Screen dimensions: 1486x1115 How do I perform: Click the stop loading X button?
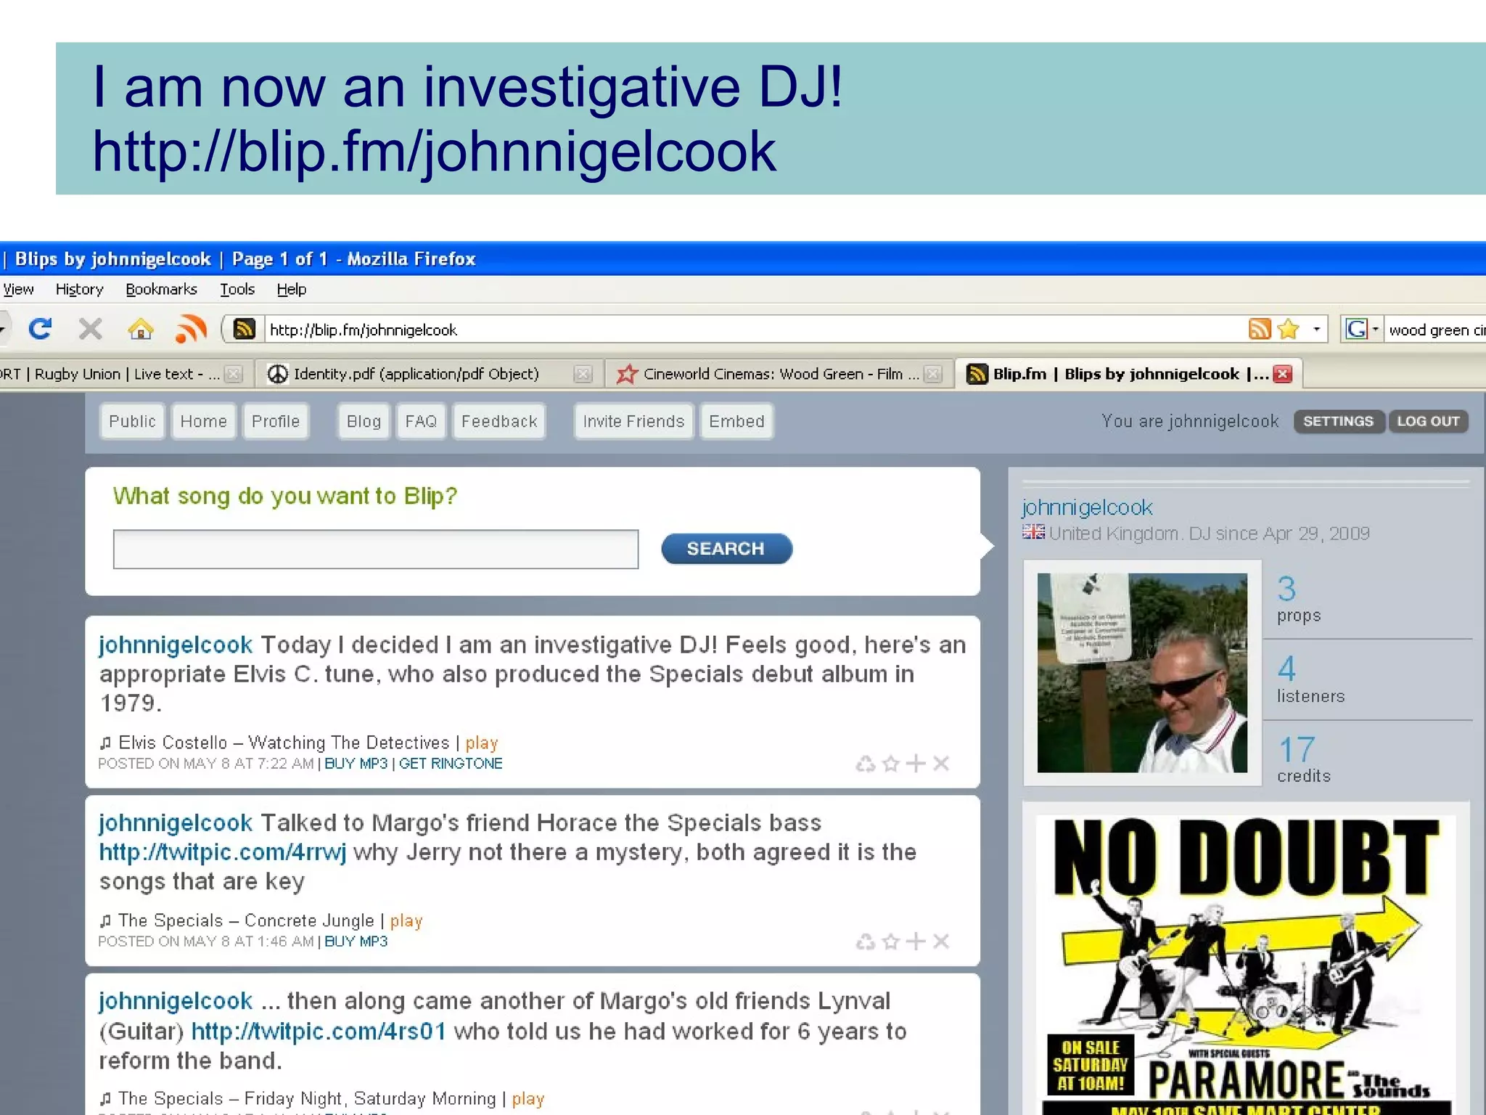tap(91, 329)
